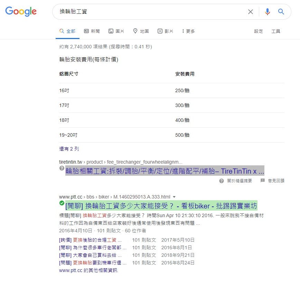Click the 輪胎安裝費用(每條計價) heading

(89, 59)
